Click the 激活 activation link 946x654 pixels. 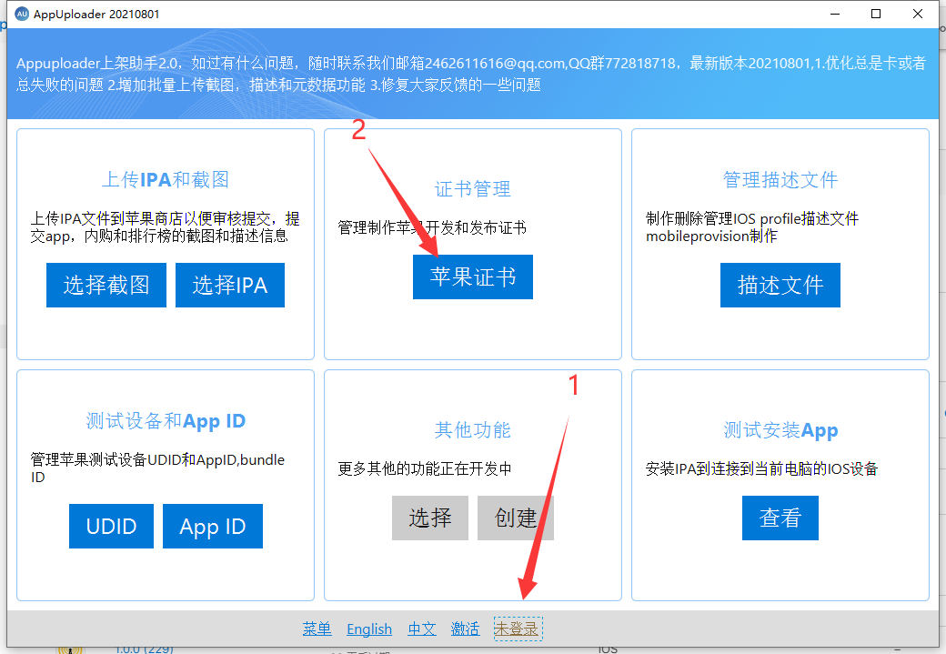465,629
